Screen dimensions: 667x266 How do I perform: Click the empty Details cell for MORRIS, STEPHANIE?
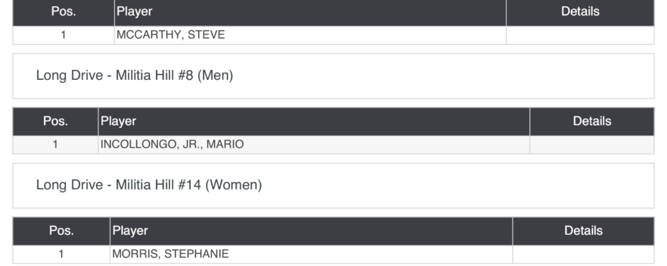tap(583, 253)
